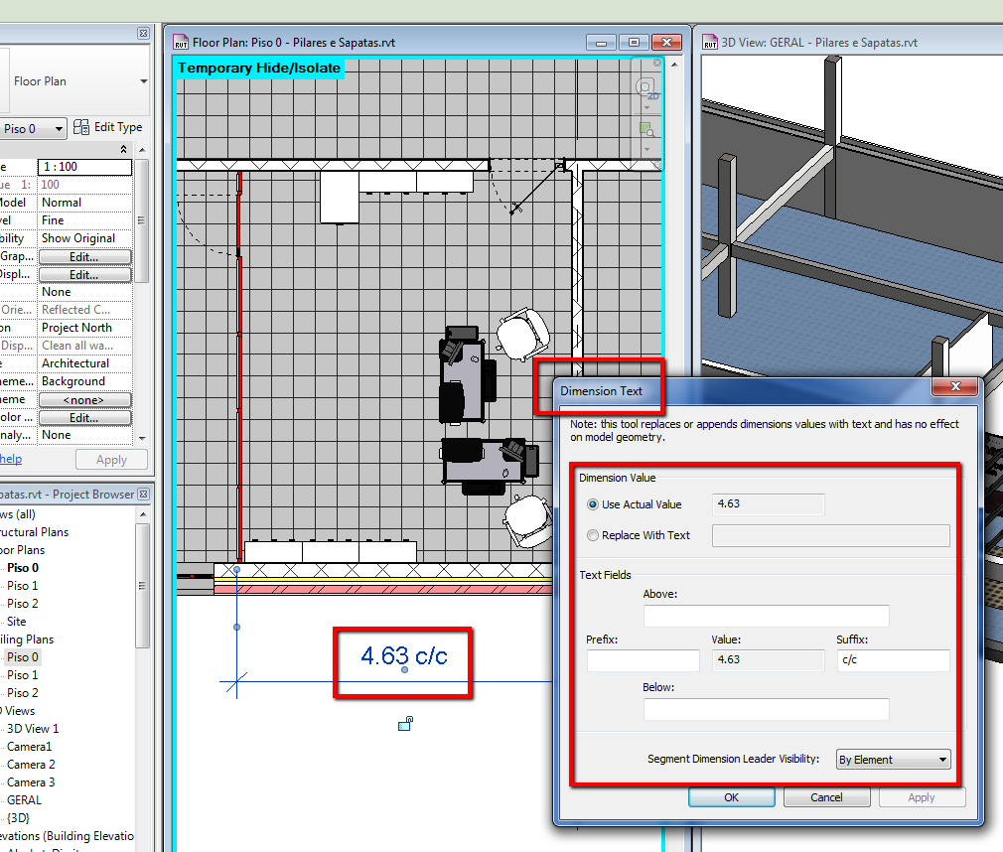Click the RVT icon of 3D View window

click(x=710, y=43)
